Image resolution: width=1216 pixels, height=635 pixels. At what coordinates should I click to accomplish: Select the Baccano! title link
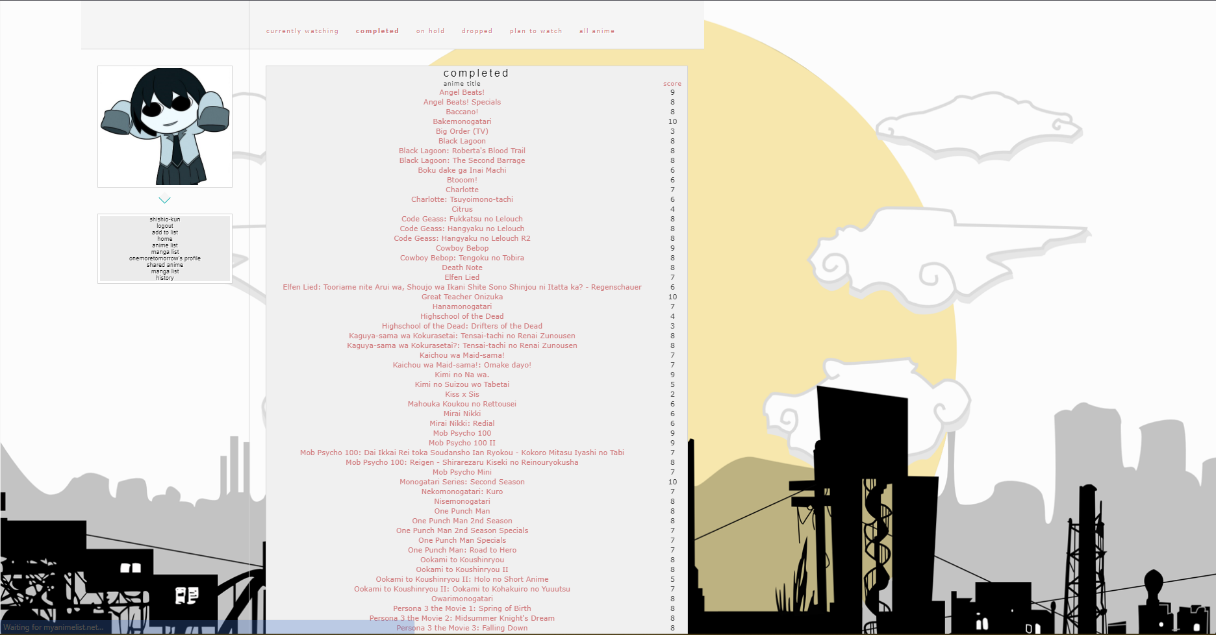tap(462, 112)
